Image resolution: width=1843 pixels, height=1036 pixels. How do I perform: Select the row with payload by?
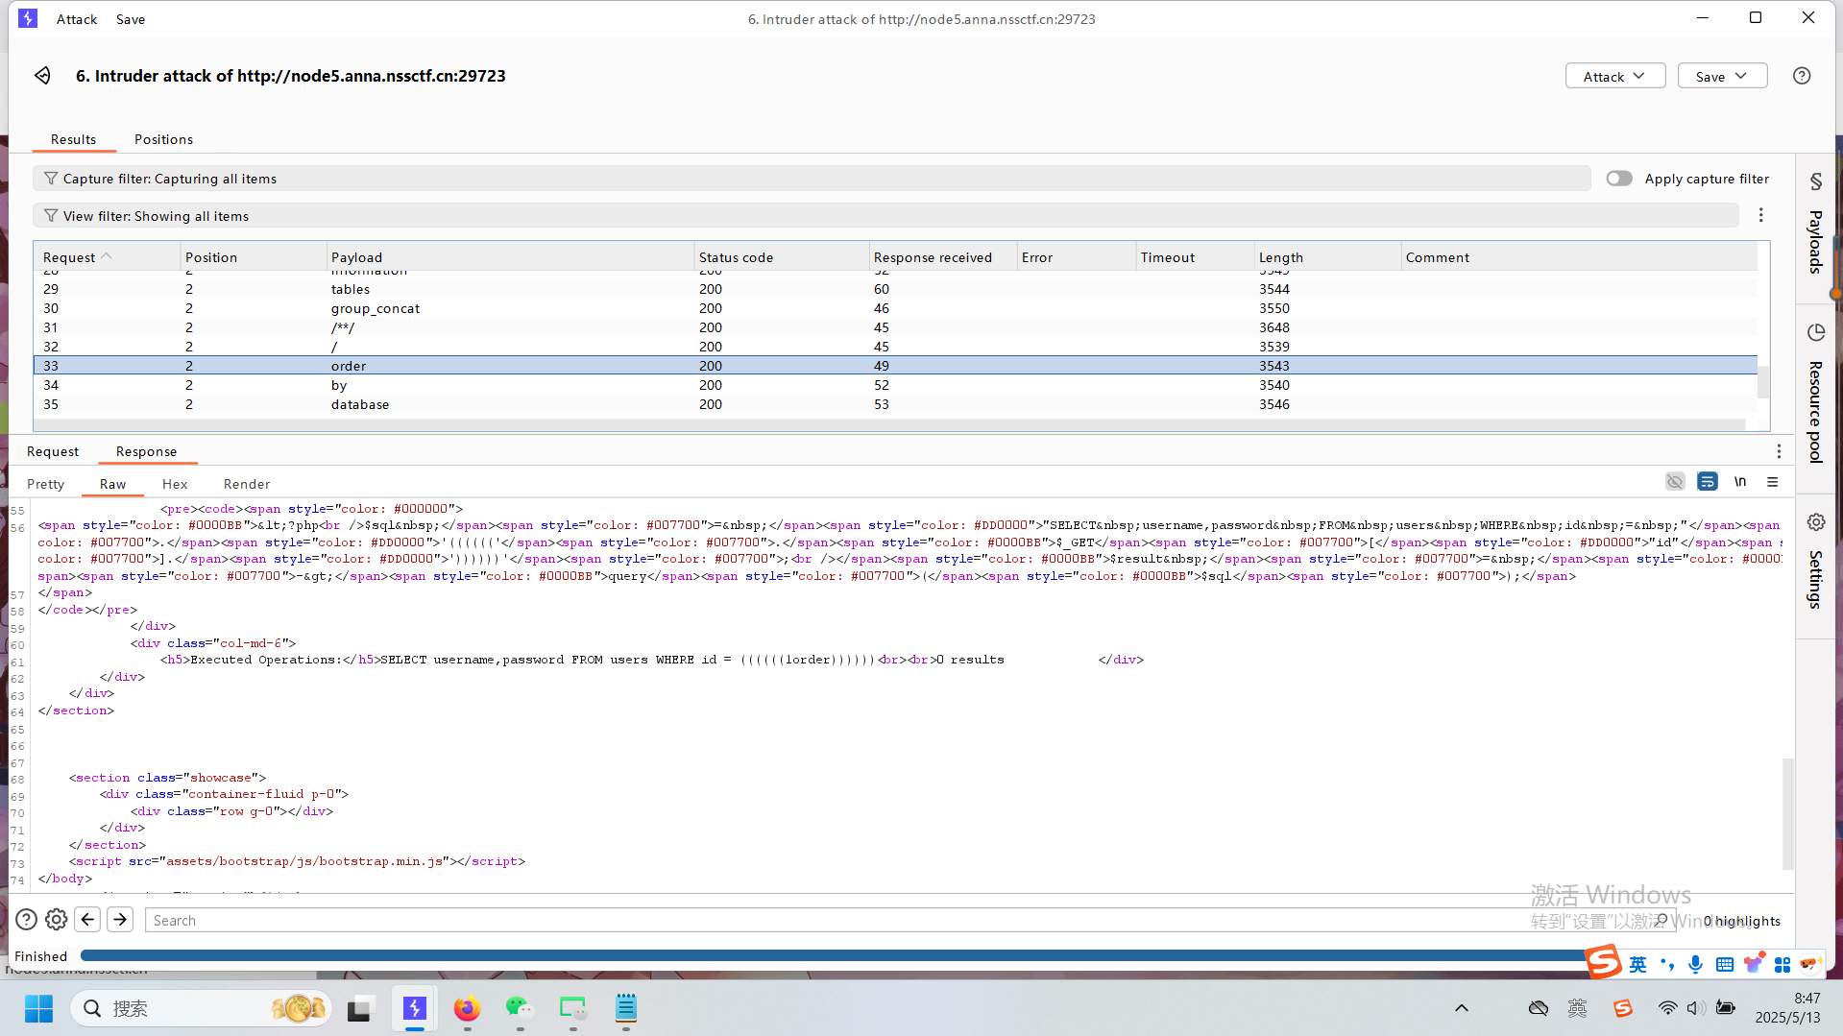[x=895, y=385]
